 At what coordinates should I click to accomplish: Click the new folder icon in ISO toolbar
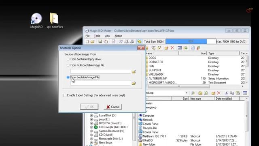(x=166, y=48)
